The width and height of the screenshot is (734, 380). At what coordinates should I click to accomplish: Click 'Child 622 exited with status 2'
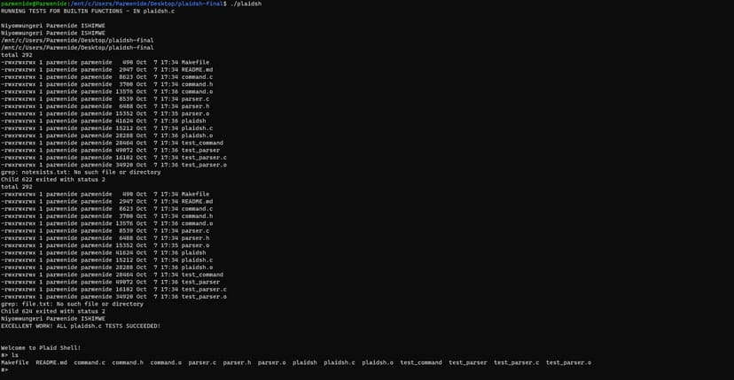pyautogui.click(x=53, y=179)
